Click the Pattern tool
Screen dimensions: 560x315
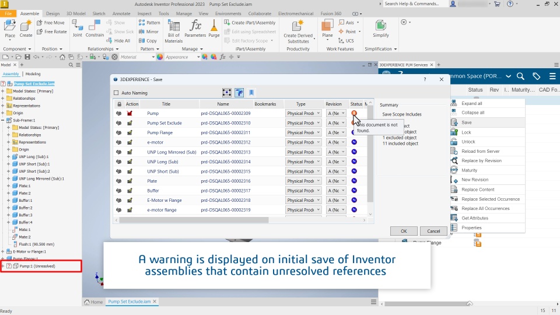pos(149,23)
